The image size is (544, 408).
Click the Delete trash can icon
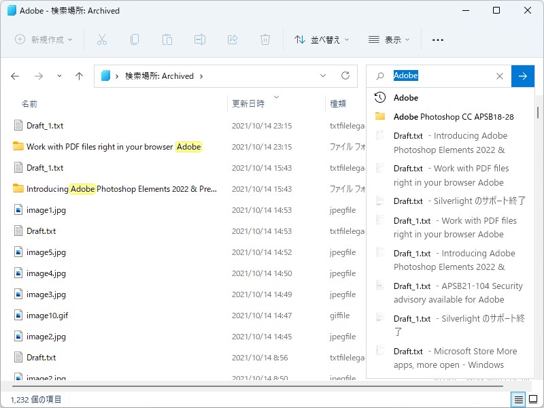coord(265,39)
